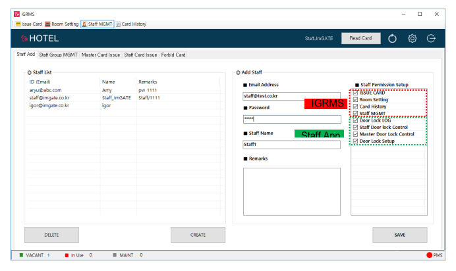Click the logout icon in header
Screen dimensions: 456x271
431,38
